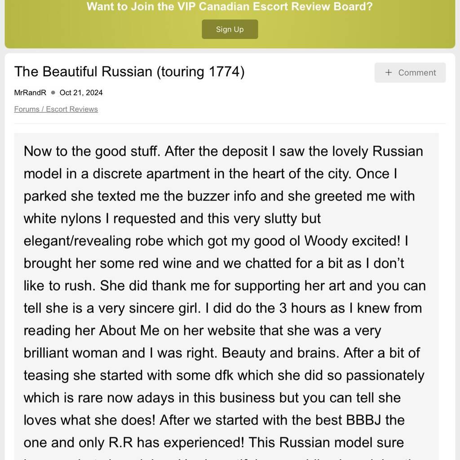This screenshot has width=460, height=460.
Task: Select the thread title 'The Beautiful Russian'
Action: [x=83, y=72]
